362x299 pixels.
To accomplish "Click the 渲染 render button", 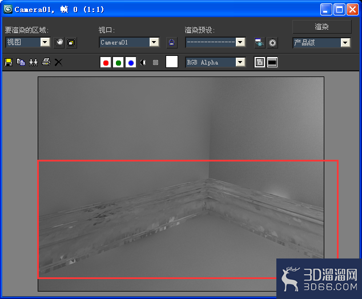I will click(x=322, y=27).
